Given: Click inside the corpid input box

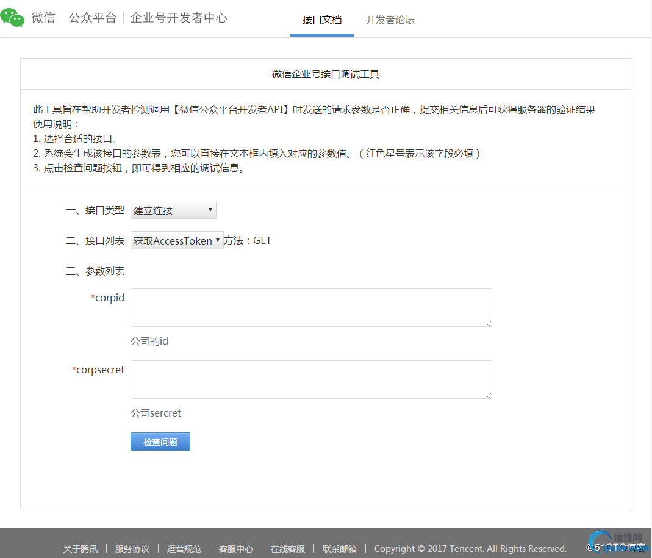Looking at the screenshot, I should coord(310,307).
